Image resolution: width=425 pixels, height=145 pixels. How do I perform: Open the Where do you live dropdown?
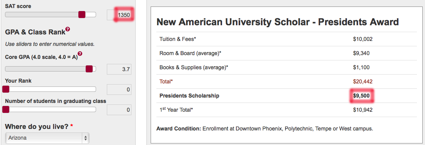click(x=47, y=138)
